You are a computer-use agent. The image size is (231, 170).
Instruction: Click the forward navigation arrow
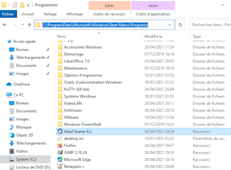(14, 25)
